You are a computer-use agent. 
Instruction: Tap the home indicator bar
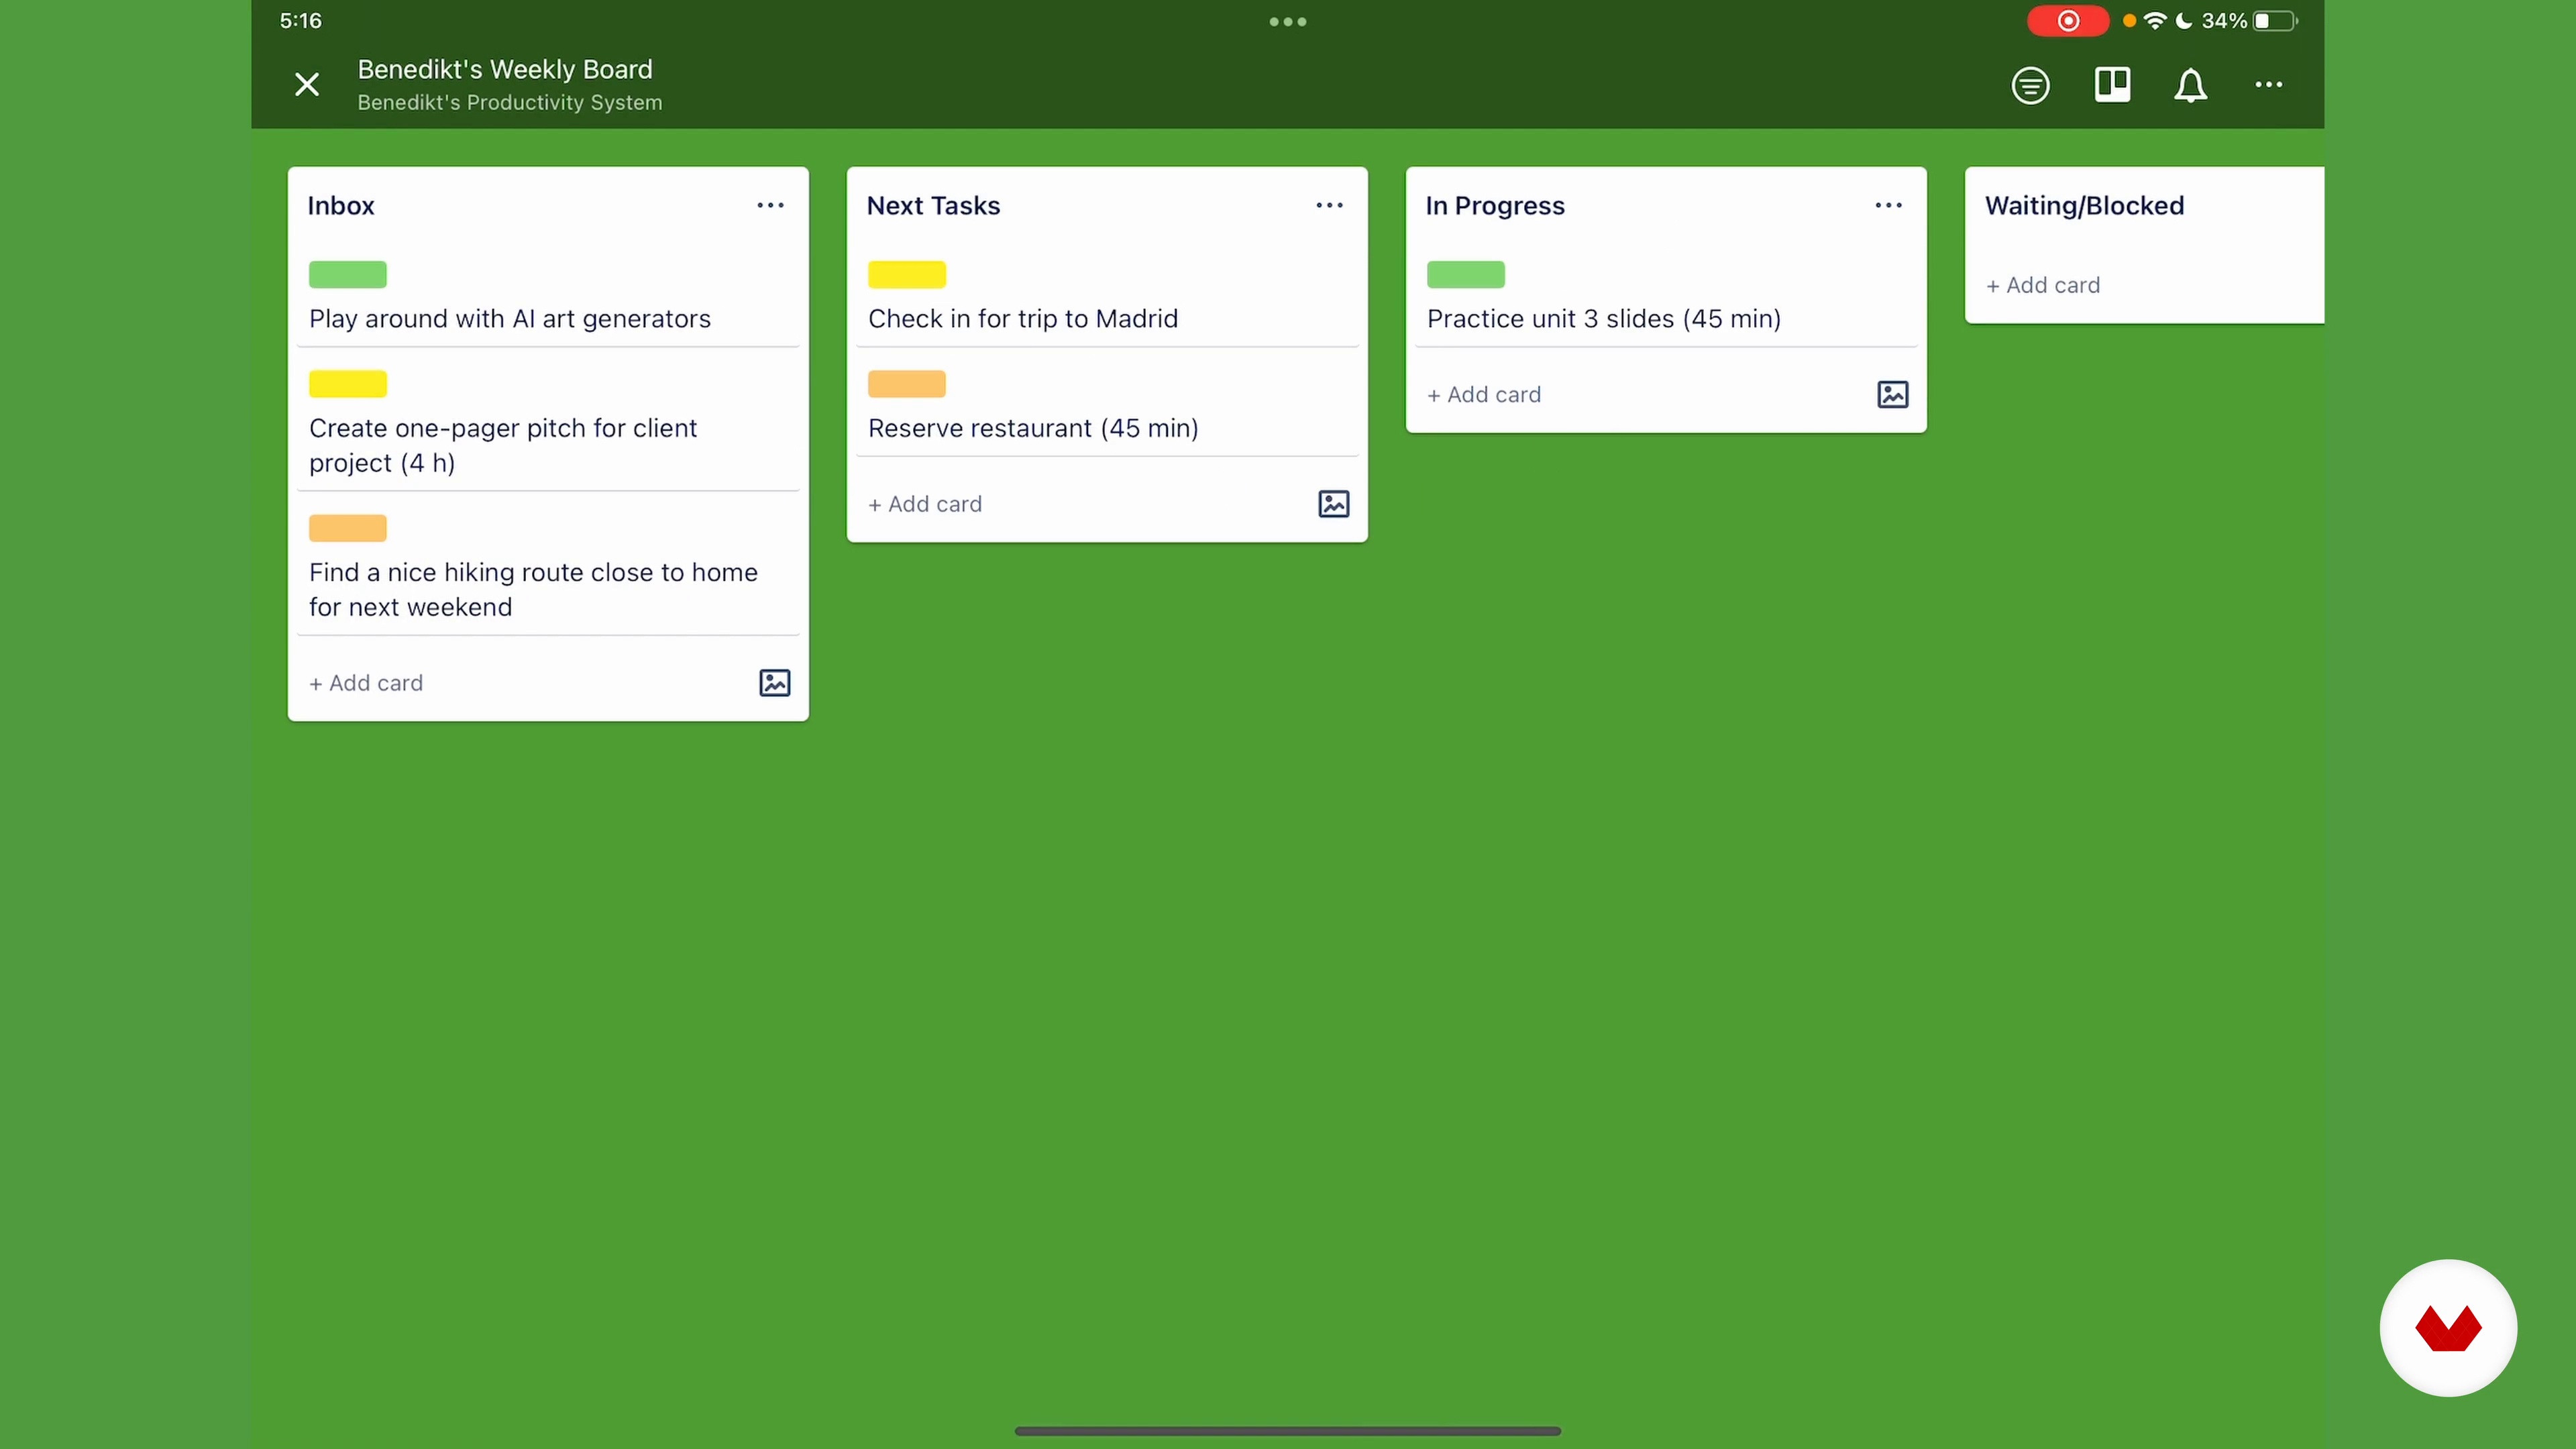1288,1431
